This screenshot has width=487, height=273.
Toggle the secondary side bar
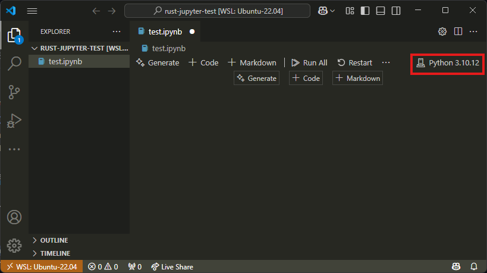[396, 11]
